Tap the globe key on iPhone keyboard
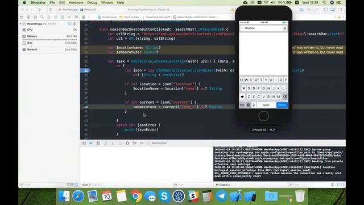The width and height of the screenshot is (364, 205). coord(248,105)
